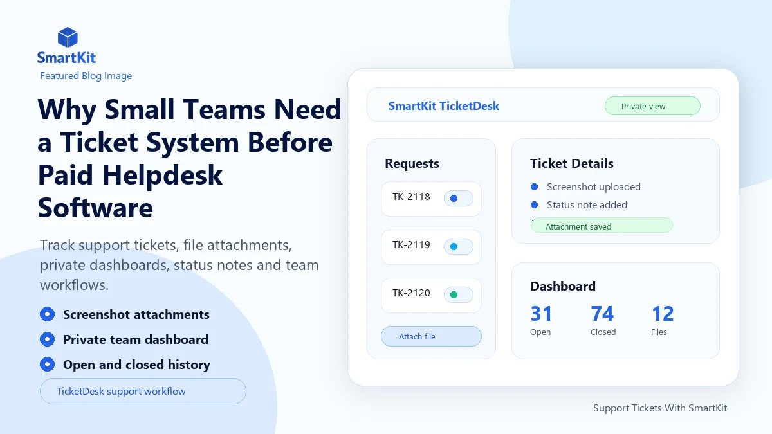This screenshot has height=434, width=772.
Task: Click the SmartKit brand name text
Action: (x=66, y=58)
